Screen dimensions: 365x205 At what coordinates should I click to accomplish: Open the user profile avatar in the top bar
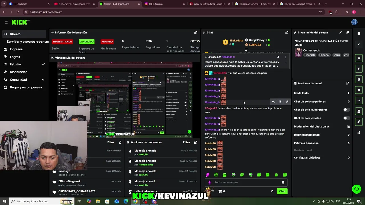354,22
